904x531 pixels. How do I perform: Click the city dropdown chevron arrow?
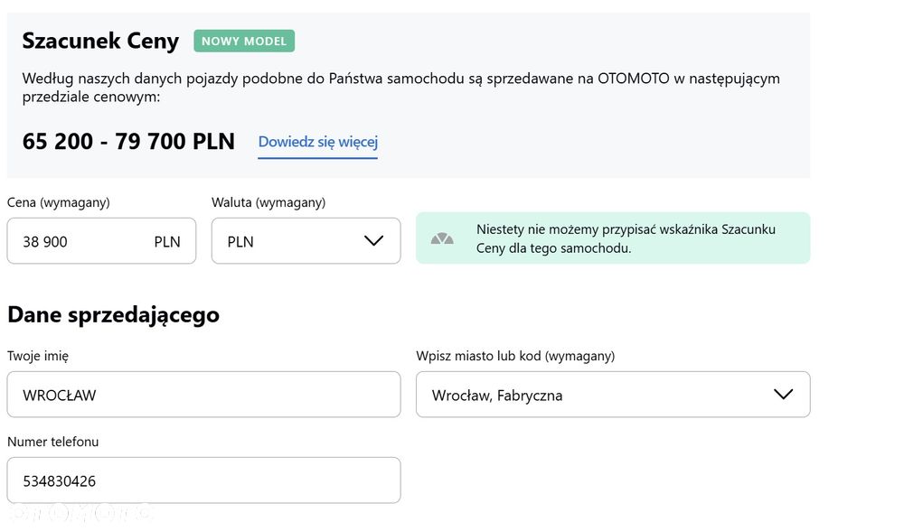783,395
